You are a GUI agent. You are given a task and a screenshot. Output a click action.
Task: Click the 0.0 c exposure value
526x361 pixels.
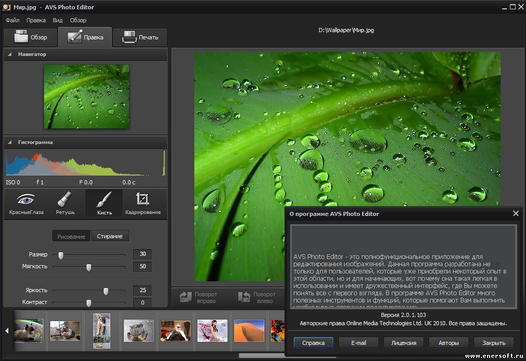(129, 182)
